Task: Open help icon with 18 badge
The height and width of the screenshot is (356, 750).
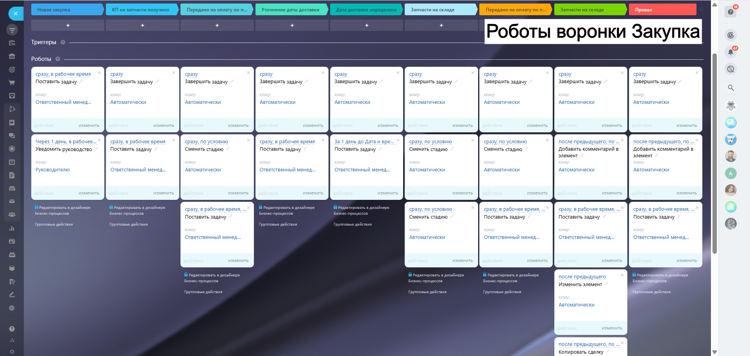Action: [731, 12]
